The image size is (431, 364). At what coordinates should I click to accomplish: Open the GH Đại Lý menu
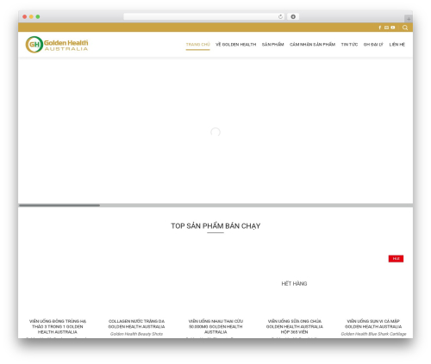click(x=373, y=45)
